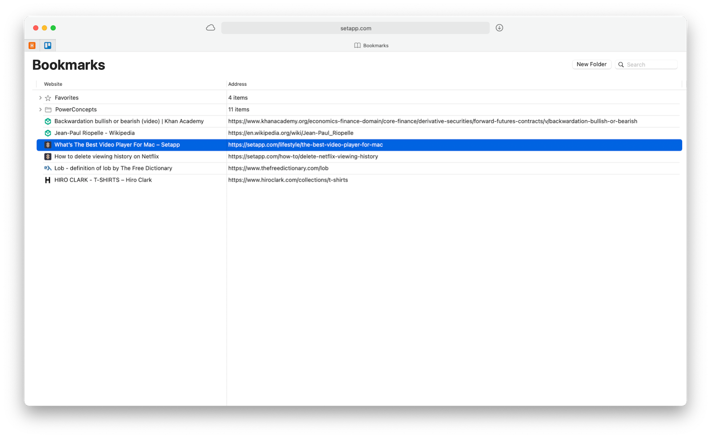Expand the PowerConcepts folder chevron
This screenshot has width=711, height=438.
coord(40,110)
